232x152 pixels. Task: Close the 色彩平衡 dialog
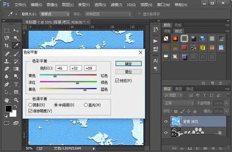[x=140, y=52]
